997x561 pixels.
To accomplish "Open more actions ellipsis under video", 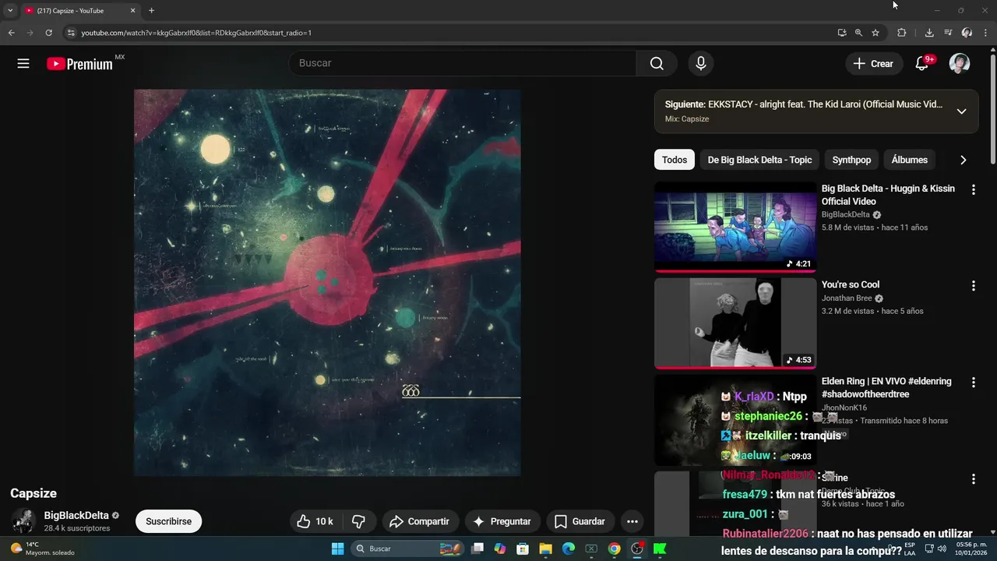I will pos(632,521).
